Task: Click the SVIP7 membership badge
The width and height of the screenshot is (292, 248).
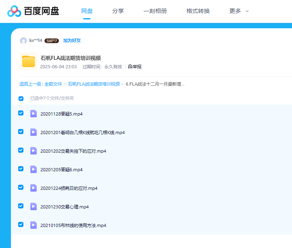Action: tap(52, 41)
